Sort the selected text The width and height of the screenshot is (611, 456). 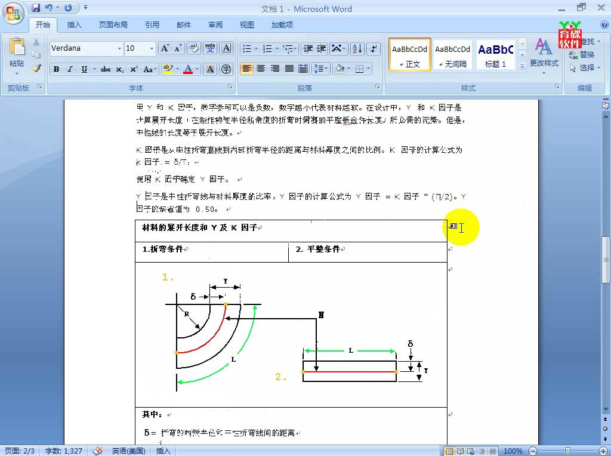point(357,48)
